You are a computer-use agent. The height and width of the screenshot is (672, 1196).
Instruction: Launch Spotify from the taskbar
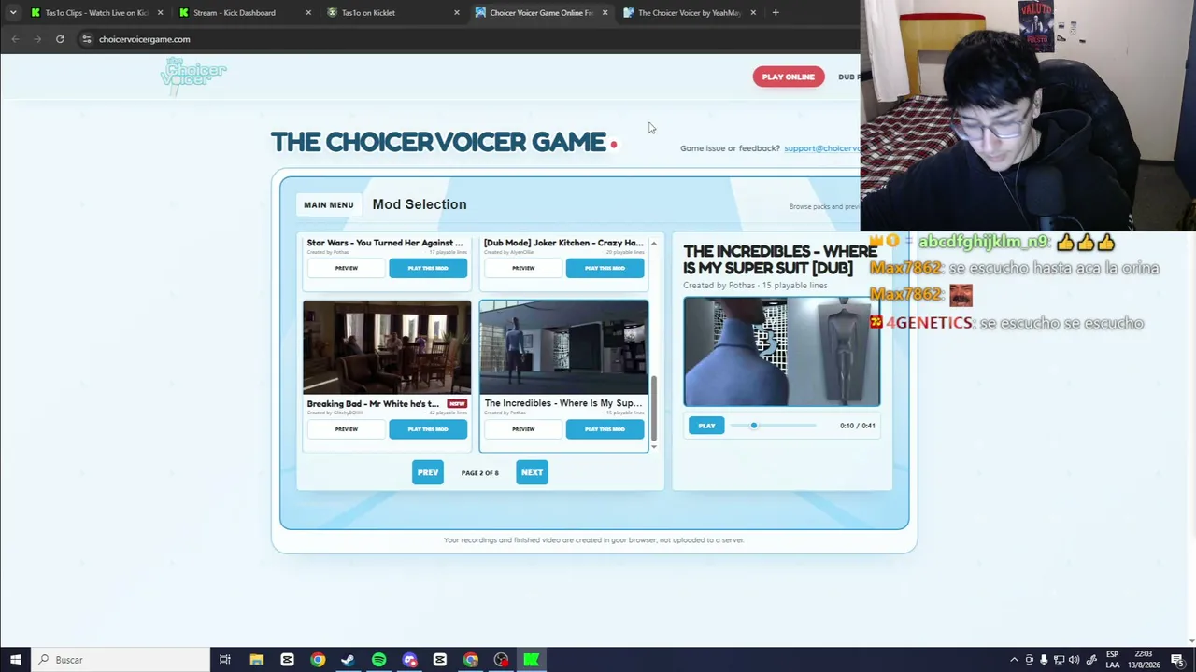(x=378, y=660)
